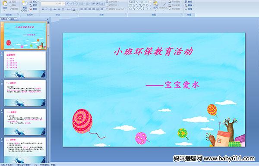Select slide 1 thumbnail
Viewport: 259px width, 166px height.
pyautogui.click(x=25, y=36)
